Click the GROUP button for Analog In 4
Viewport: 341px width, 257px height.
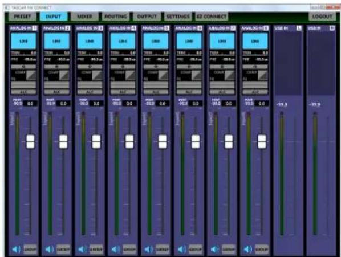129,250
